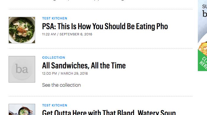Select TEST KITCHEN tag above the pho article
207x115 pixels.
(x=54, y=18)
